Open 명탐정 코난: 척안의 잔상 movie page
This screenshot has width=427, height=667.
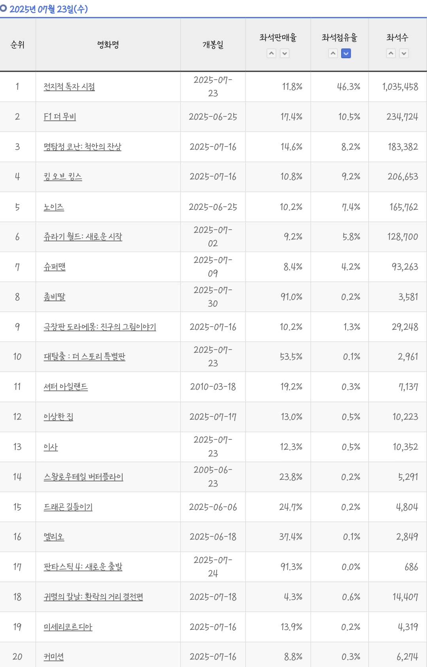(x=82, y=147)
